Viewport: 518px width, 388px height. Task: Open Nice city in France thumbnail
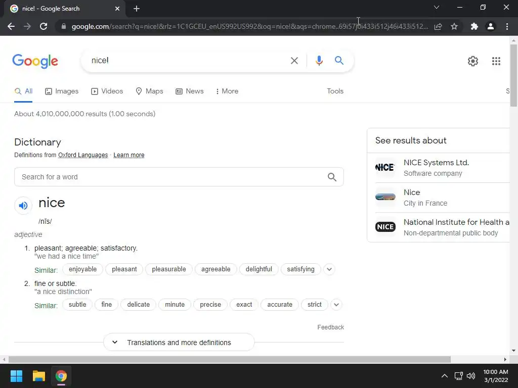click(x=385, y=198)
